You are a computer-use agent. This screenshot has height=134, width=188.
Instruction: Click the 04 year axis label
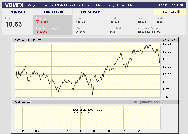23,131
